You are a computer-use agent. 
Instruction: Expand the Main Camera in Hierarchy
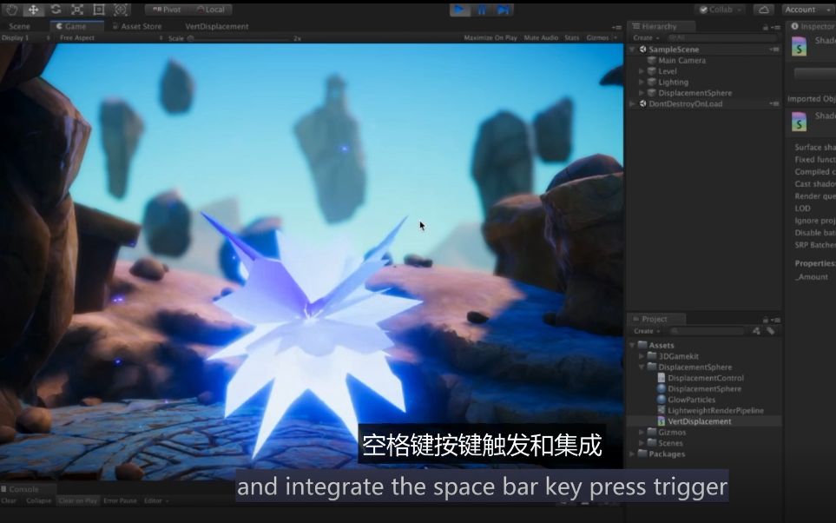click(x=642, y=60)
